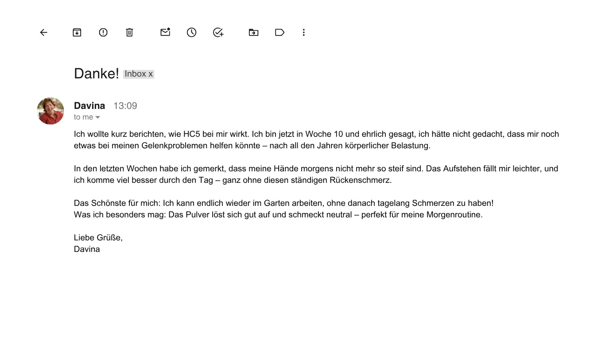605x340 pixels.
Task: Click the paragraph mentioning HC5 and Woche 10
Action: point(317,139)
